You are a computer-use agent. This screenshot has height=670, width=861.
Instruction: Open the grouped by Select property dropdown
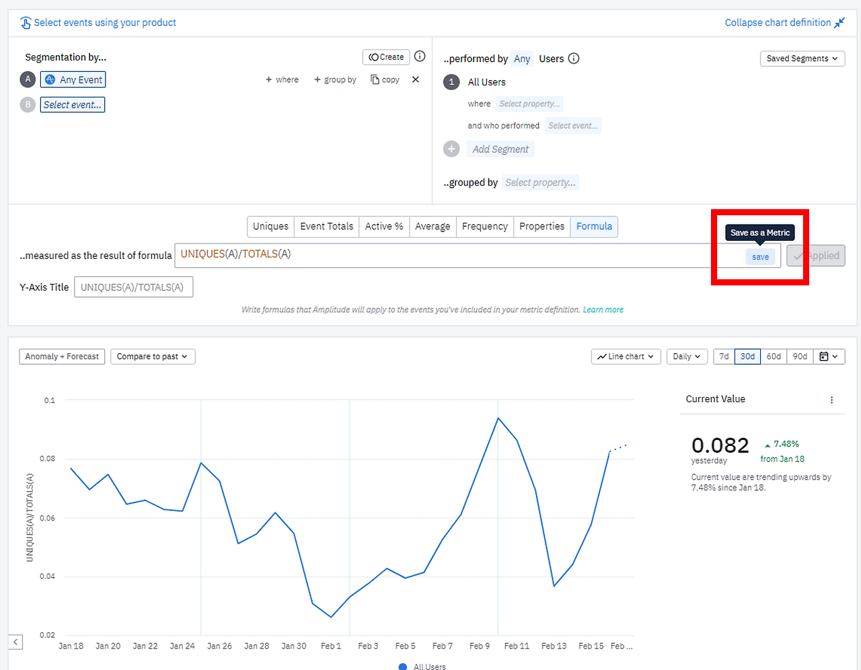click(x=540, y=182)
